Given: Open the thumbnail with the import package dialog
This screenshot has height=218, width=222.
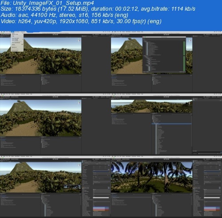Looking at the screenshot, I should coord(166,62).
